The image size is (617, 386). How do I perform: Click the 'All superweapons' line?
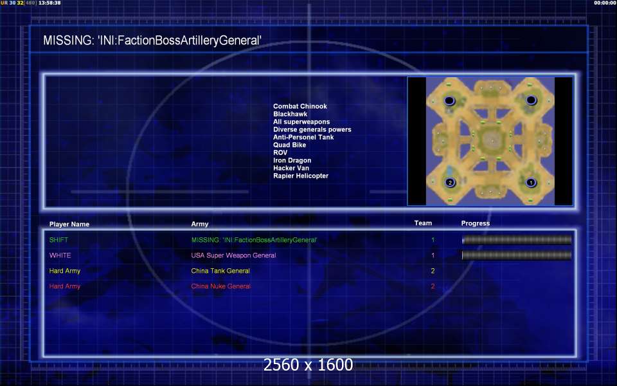(301, 122)
